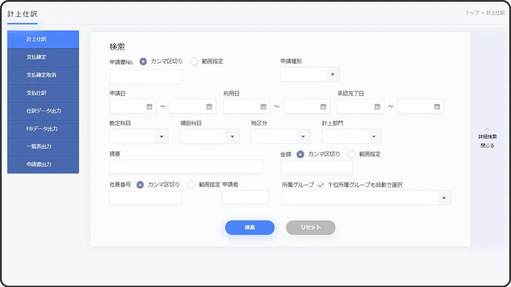Click the blue 検索 button

tap(250, 228)
